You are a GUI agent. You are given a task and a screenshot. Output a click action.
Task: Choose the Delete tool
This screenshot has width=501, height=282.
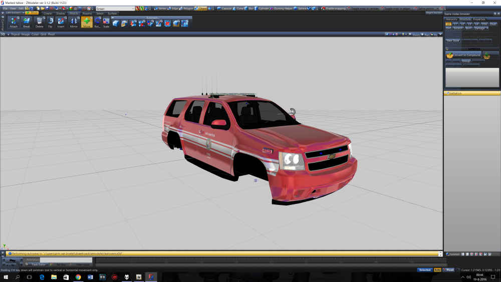39,22
